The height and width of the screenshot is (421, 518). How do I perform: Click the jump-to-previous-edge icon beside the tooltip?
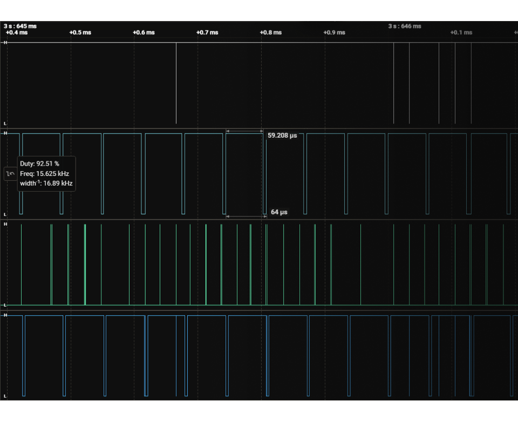click(x=10, y=174)
